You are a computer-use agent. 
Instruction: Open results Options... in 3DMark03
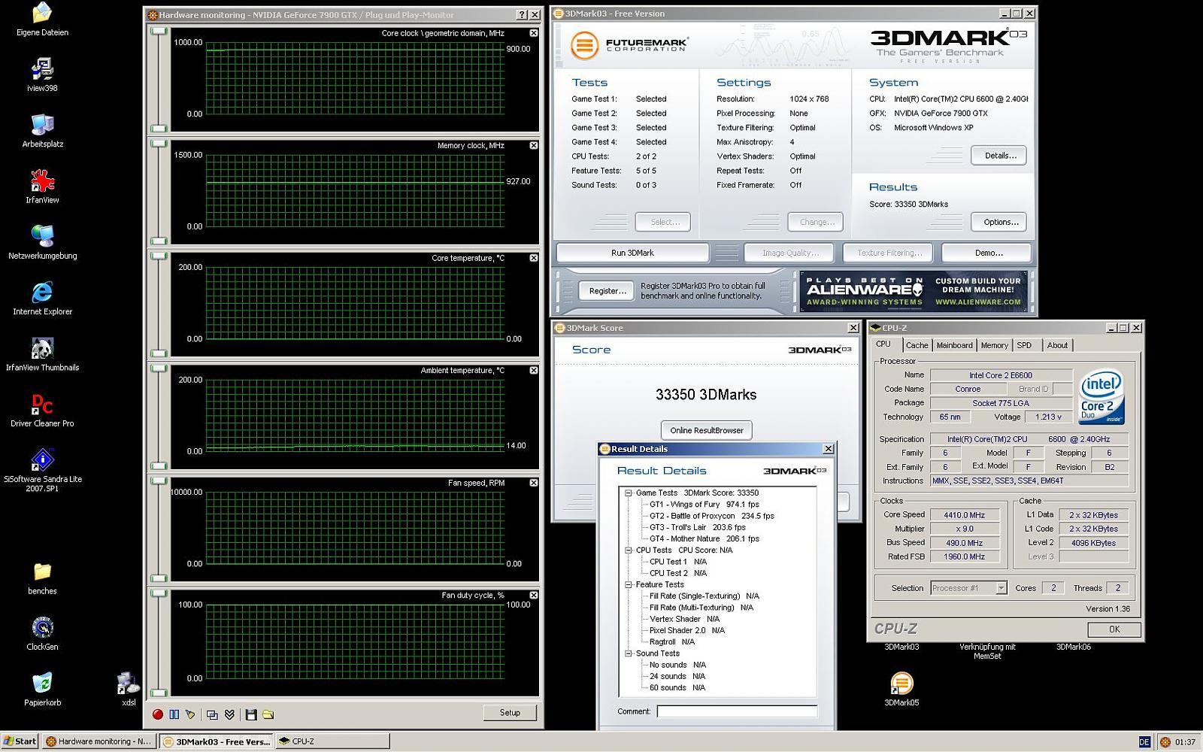point(1000,222)
